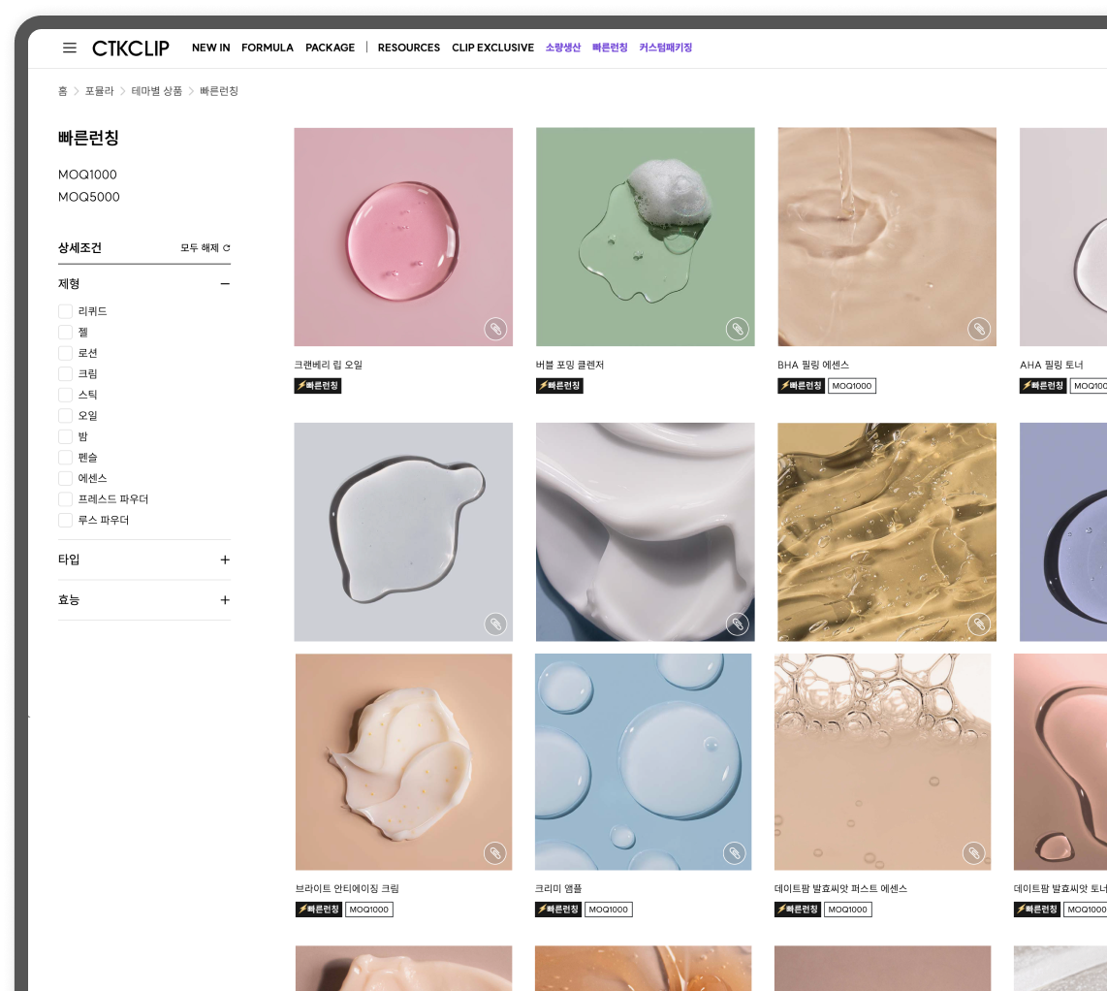Check the 크림 checkbox
This screenshot has width=1107, height=991.
pos(65,373)
